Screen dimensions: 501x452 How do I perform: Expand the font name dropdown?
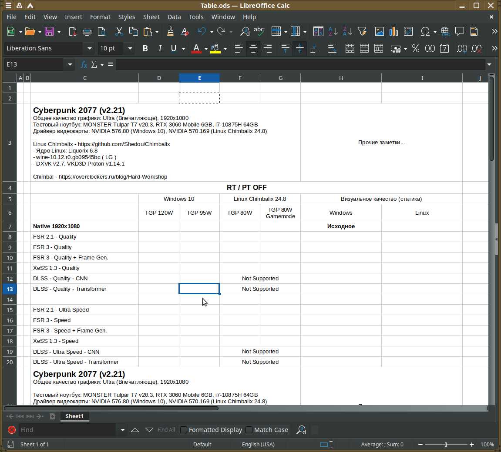90,48
